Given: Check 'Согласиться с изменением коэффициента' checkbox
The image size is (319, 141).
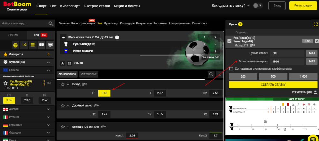Looking at the screenshot, I should pyautogui.click(x=231, y=69).
